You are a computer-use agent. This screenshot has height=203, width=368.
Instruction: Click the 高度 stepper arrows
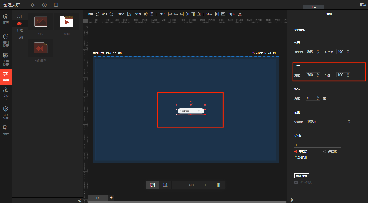[x=348, y=75]
